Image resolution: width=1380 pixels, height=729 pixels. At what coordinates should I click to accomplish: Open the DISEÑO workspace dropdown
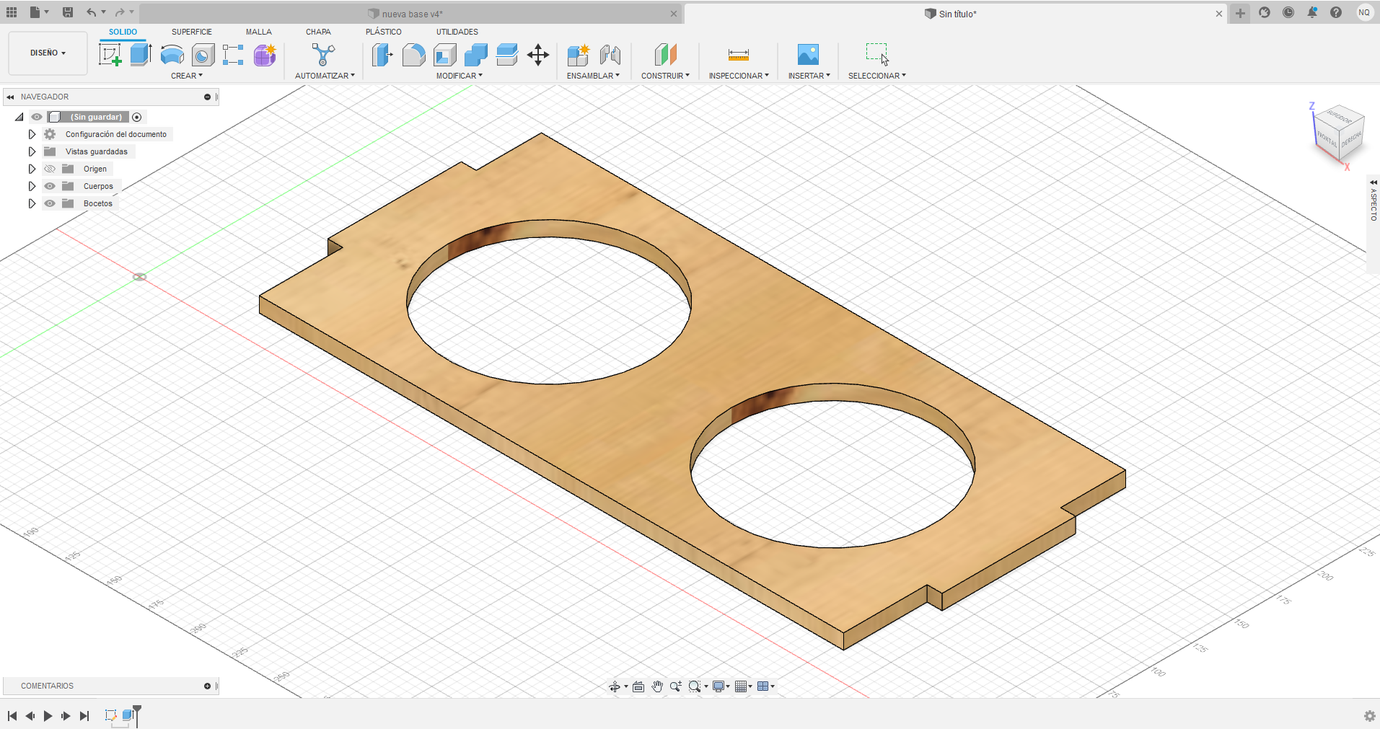point(48,53)
